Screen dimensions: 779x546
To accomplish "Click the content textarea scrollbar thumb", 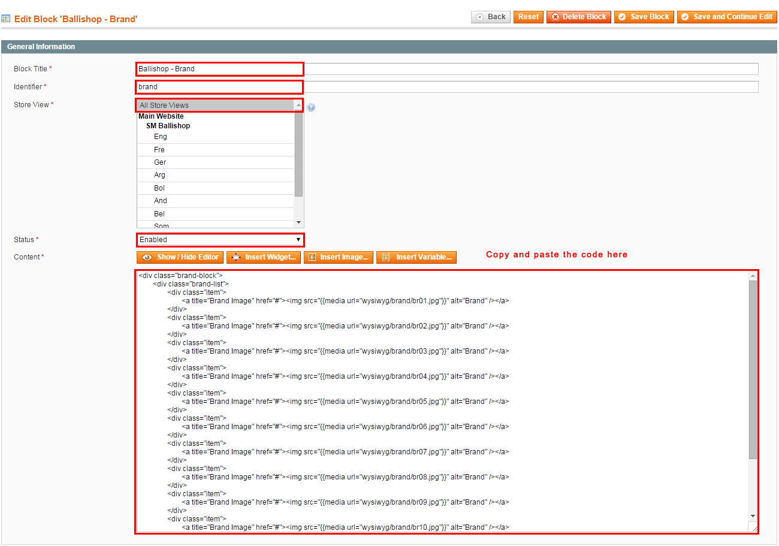I will click(x=753, y=369).
